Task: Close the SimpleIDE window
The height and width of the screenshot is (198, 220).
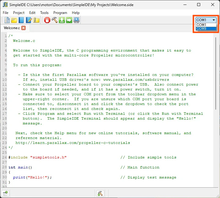Action: [x=213, y=5]
